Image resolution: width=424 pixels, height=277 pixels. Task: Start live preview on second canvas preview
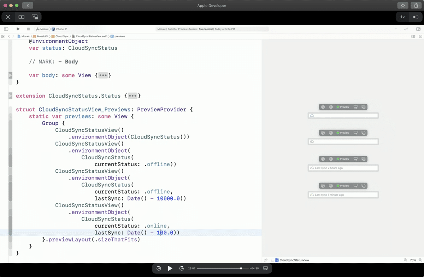pyautogui.click(x=323, y=133)
